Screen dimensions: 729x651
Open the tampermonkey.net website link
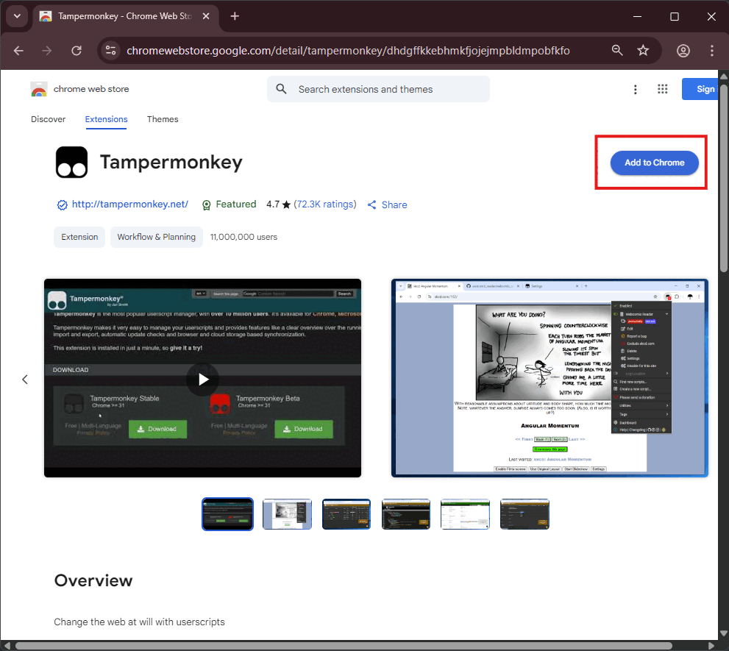(129, 204)
